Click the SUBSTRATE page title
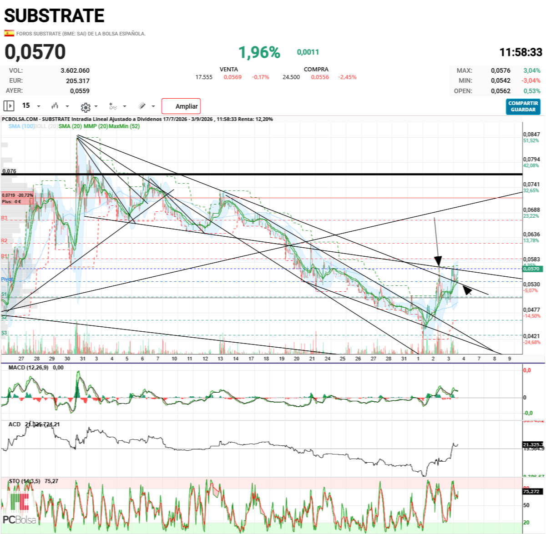The height and width of the screenshot is (534, 546). coord(54,16)
